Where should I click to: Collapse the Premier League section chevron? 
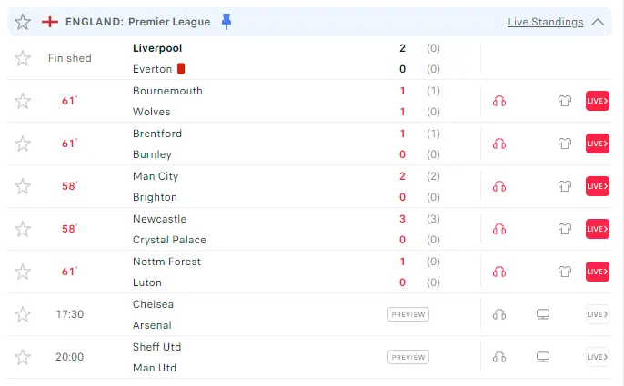click(598, 22)
